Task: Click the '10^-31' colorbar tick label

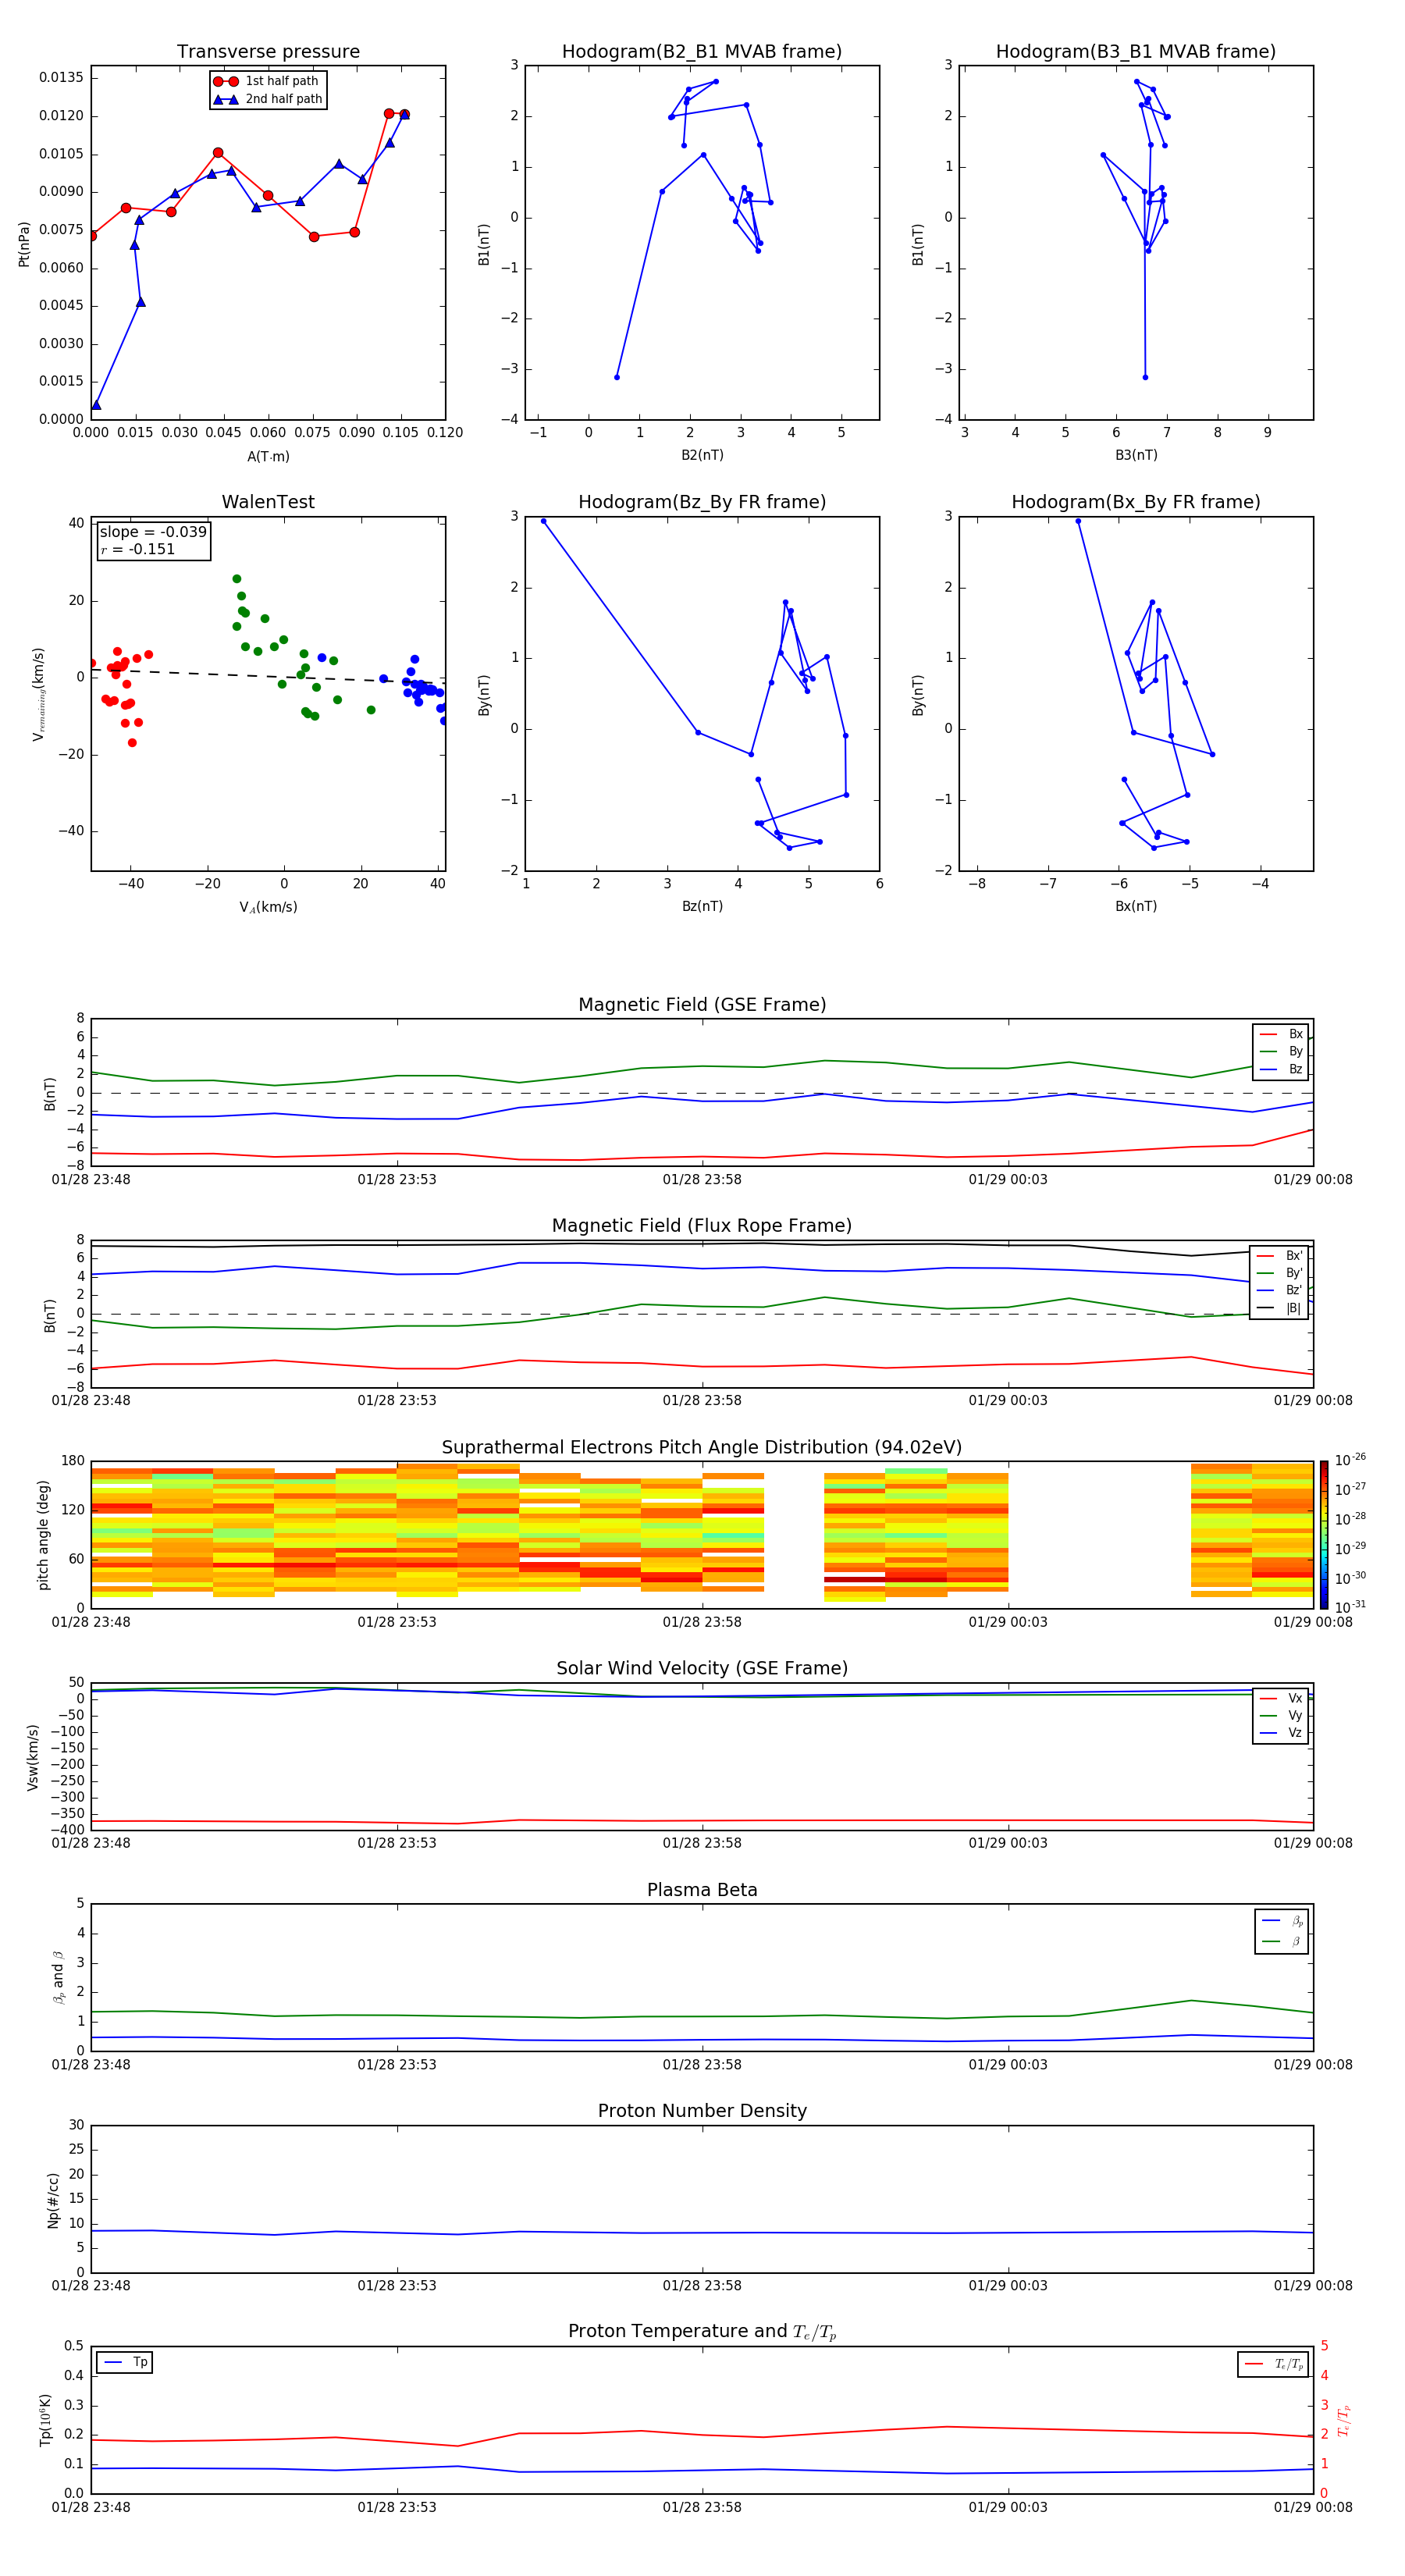Action: pos(1350,1607)
